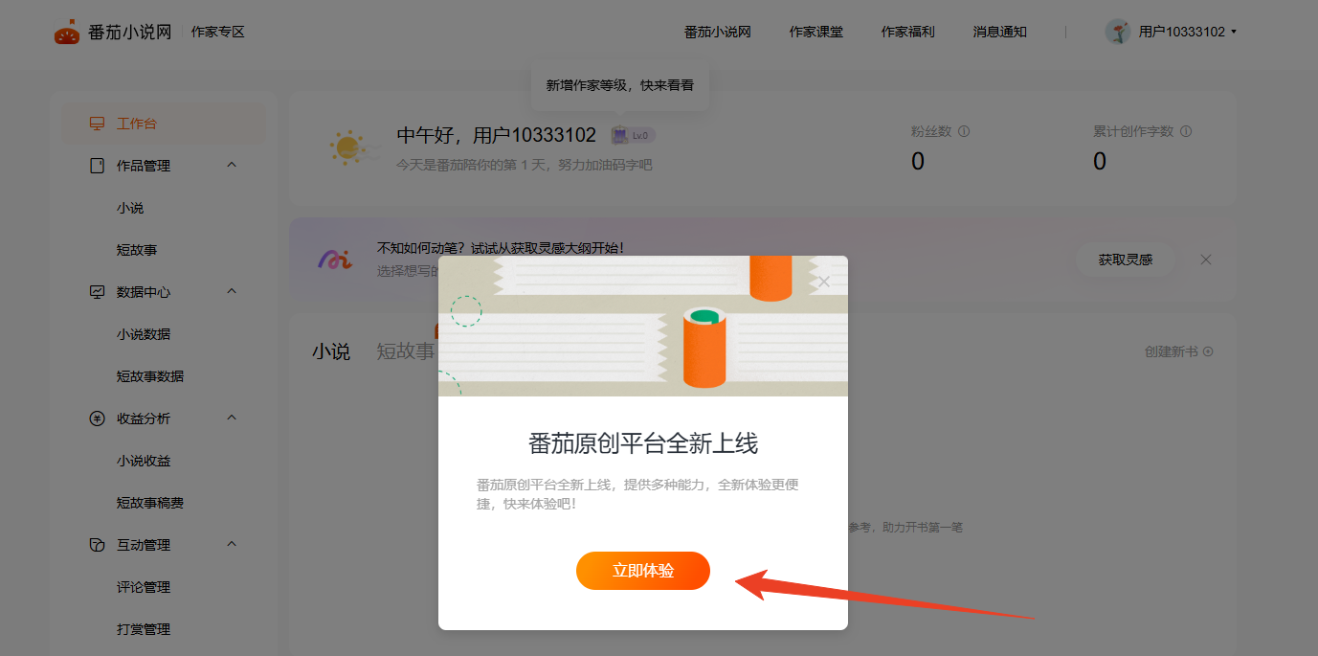
Task: Click the popup illustration banner image
Action: [643, 326]
